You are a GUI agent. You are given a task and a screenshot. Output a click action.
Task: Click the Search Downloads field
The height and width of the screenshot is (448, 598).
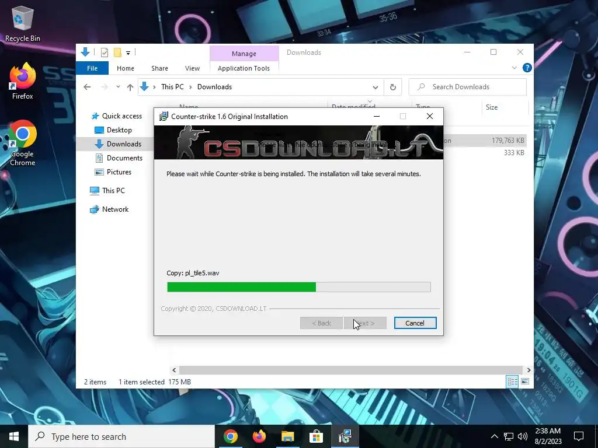468,87
